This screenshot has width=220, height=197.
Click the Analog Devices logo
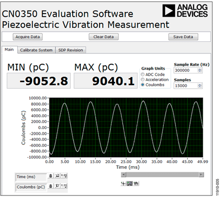point(185,11)
